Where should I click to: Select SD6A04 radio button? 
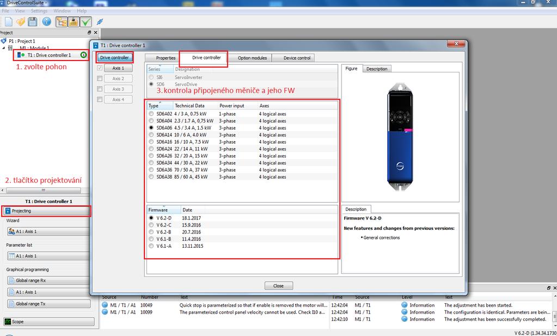click(x=151, y=121)
